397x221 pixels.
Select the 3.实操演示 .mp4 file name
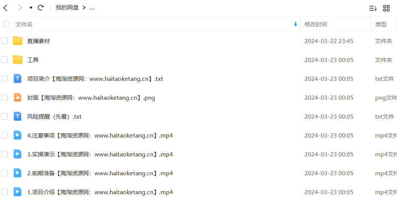100,155
